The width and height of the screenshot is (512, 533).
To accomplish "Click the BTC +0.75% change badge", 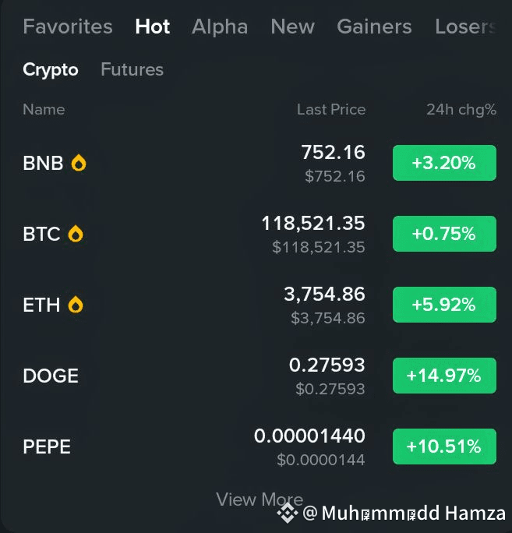I will pos(444,234).
